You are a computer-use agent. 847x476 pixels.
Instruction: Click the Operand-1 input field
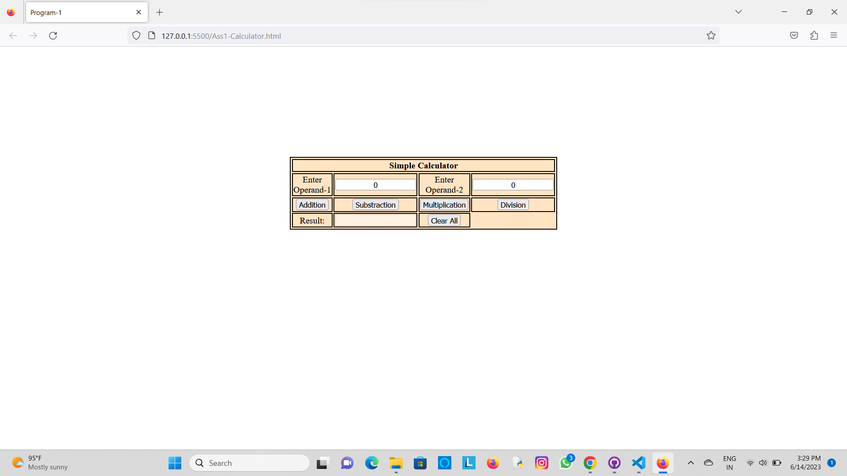(x=375, y=185)
